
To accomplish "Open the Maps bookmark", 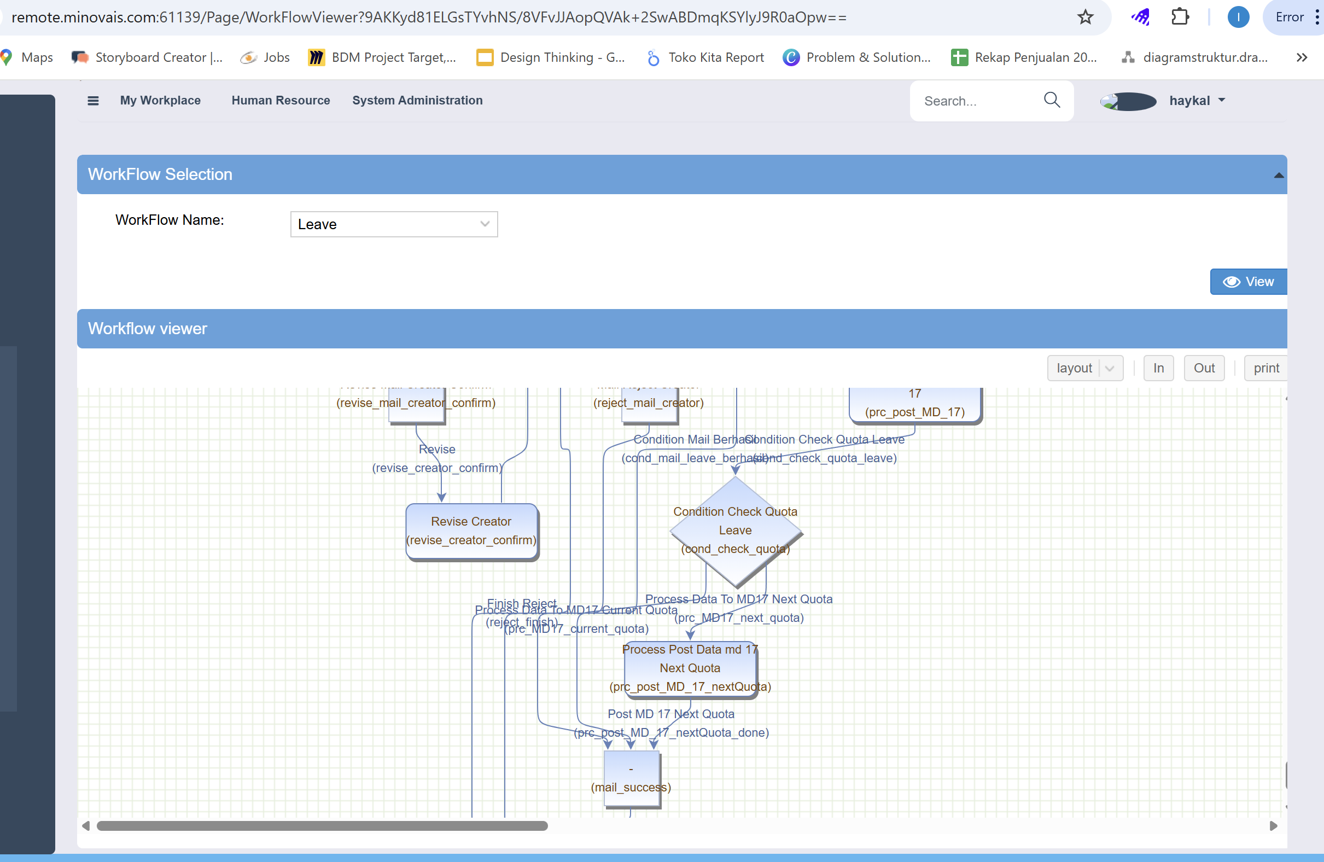I will point(28,57).
